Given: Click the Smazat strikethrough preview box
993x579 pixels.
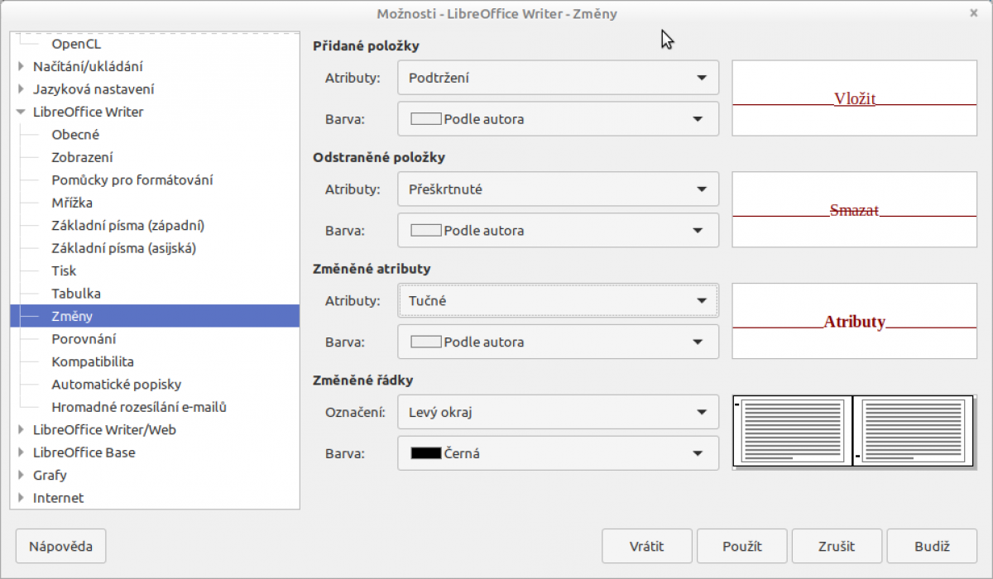Looking at the screenshot, I should click(855, 210).
